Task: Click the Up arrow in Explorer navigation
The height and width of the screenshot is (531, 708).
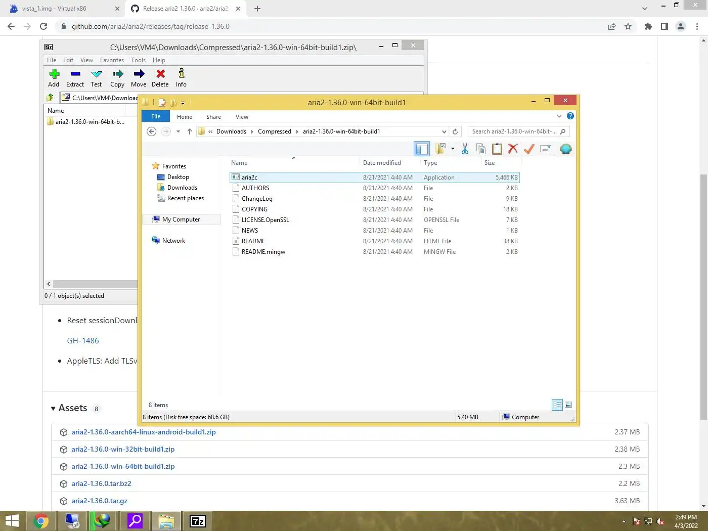Action: click(190, 131)
